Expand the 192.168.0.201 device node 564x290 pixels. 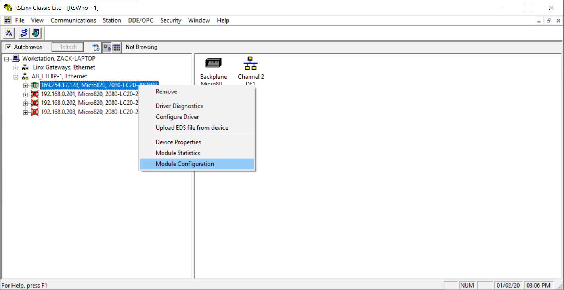point(25,94)
